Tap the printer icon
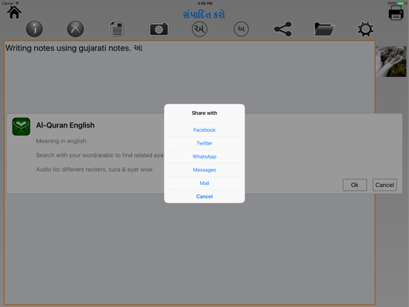Screen dimensions: 409x307 coord(396,13)
